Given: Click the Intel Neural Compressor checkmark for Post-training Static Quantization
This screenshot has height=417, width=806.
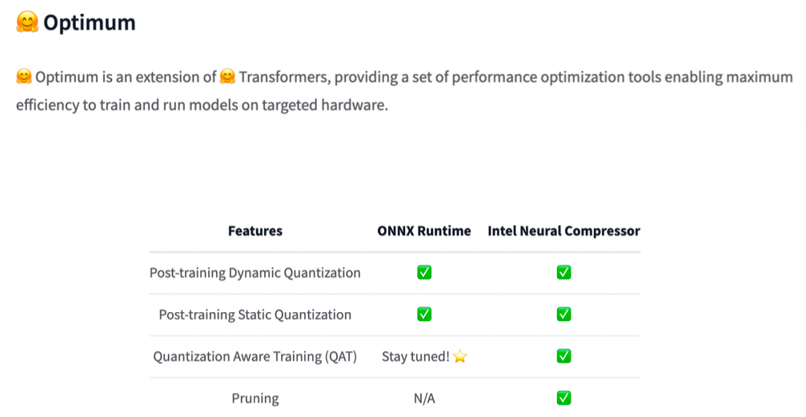Looking at the screenshot, I should point(563,315).
